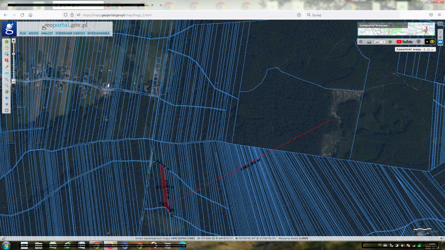The width and height of the screenshot is (445, 250).
Task: Open the WYSZUKIWANIA menu
Action: point(98,33)
